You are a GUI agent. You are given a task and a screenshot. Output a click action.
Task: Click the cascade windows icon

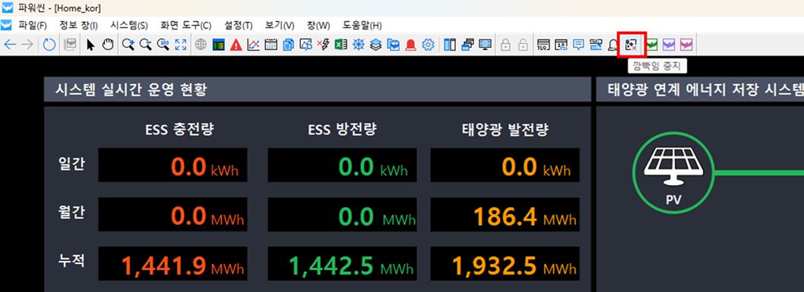click(x=467, y=45)
